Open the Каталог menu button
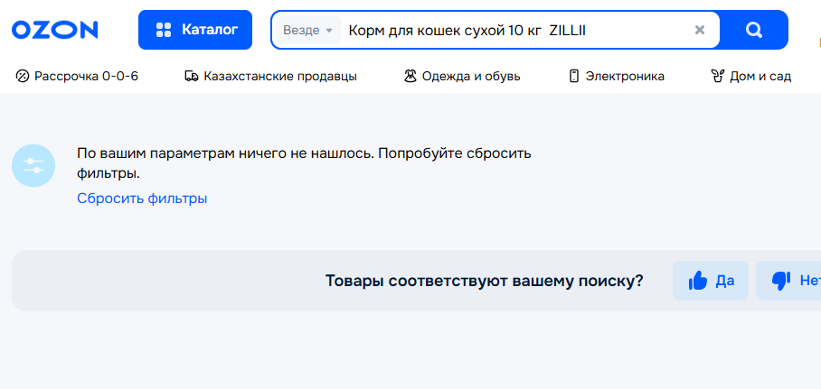 (x=195, y=30)
